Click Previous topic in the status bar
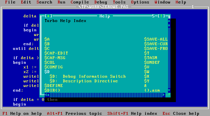The width and height of the screenshot is (210, 116). tap(74, 114)
